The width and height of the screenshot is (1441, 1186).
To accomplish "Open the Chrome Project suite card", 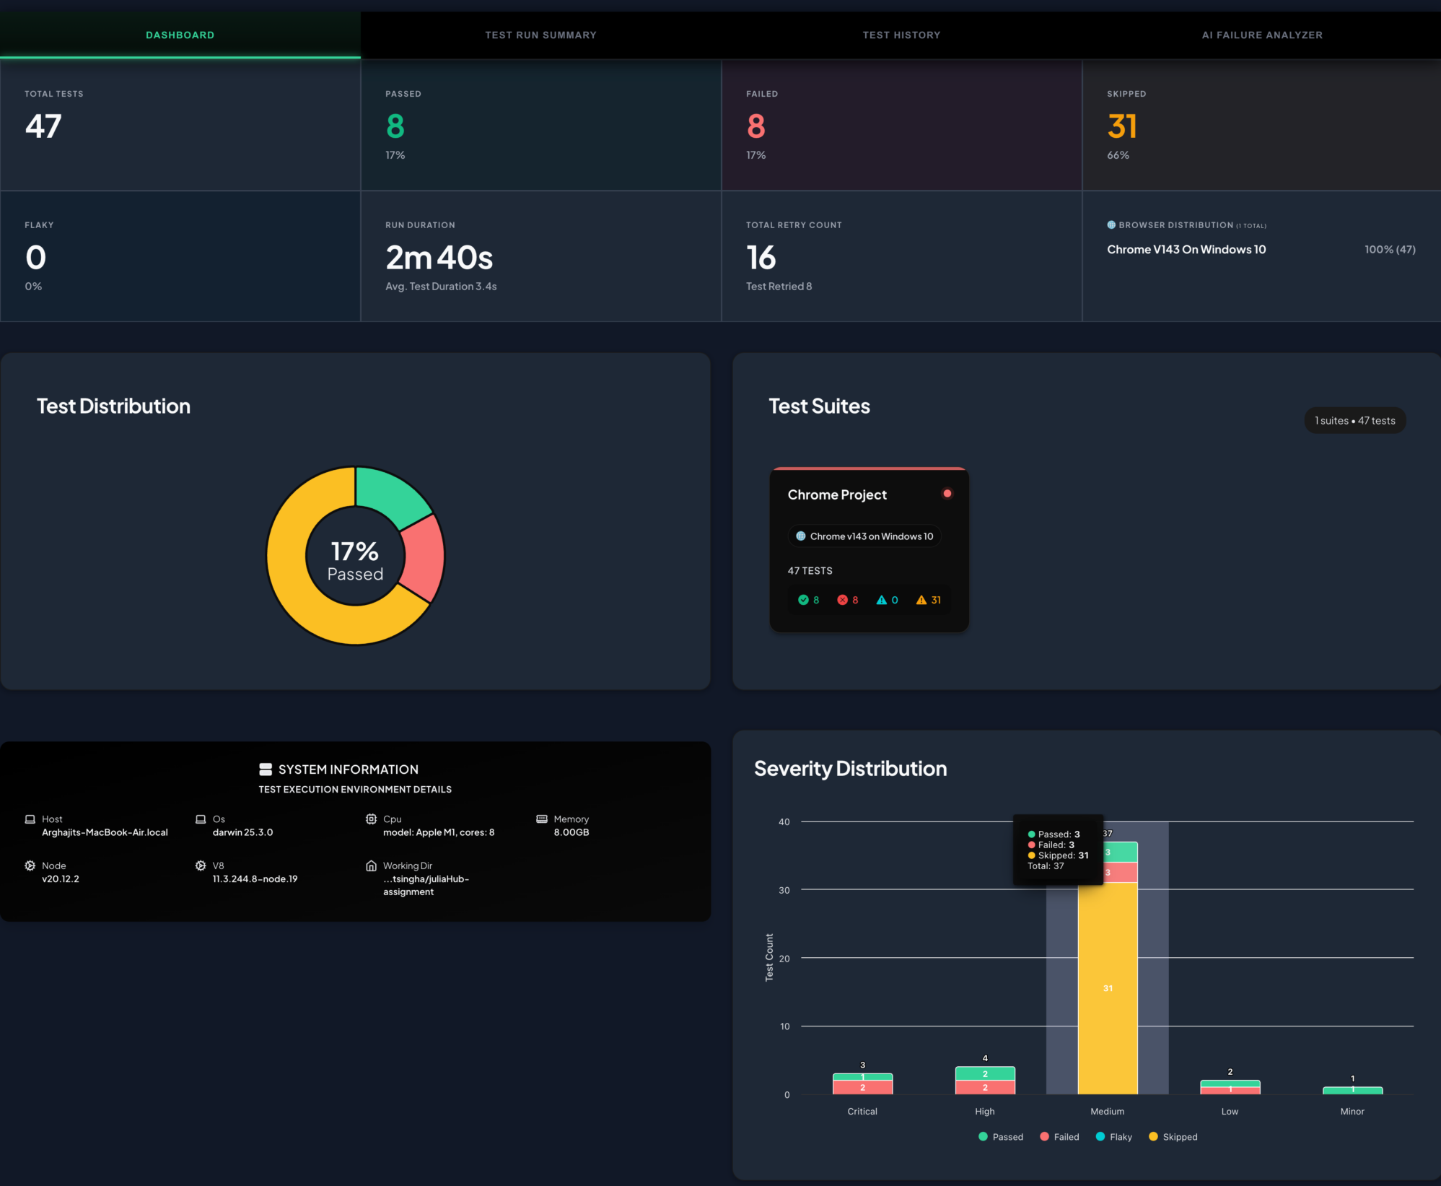I will 869,550.
